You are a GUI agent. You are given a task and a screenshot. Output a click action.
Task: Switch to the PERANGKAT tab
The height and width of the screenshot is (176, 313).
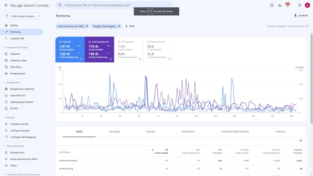pos(188,132)
